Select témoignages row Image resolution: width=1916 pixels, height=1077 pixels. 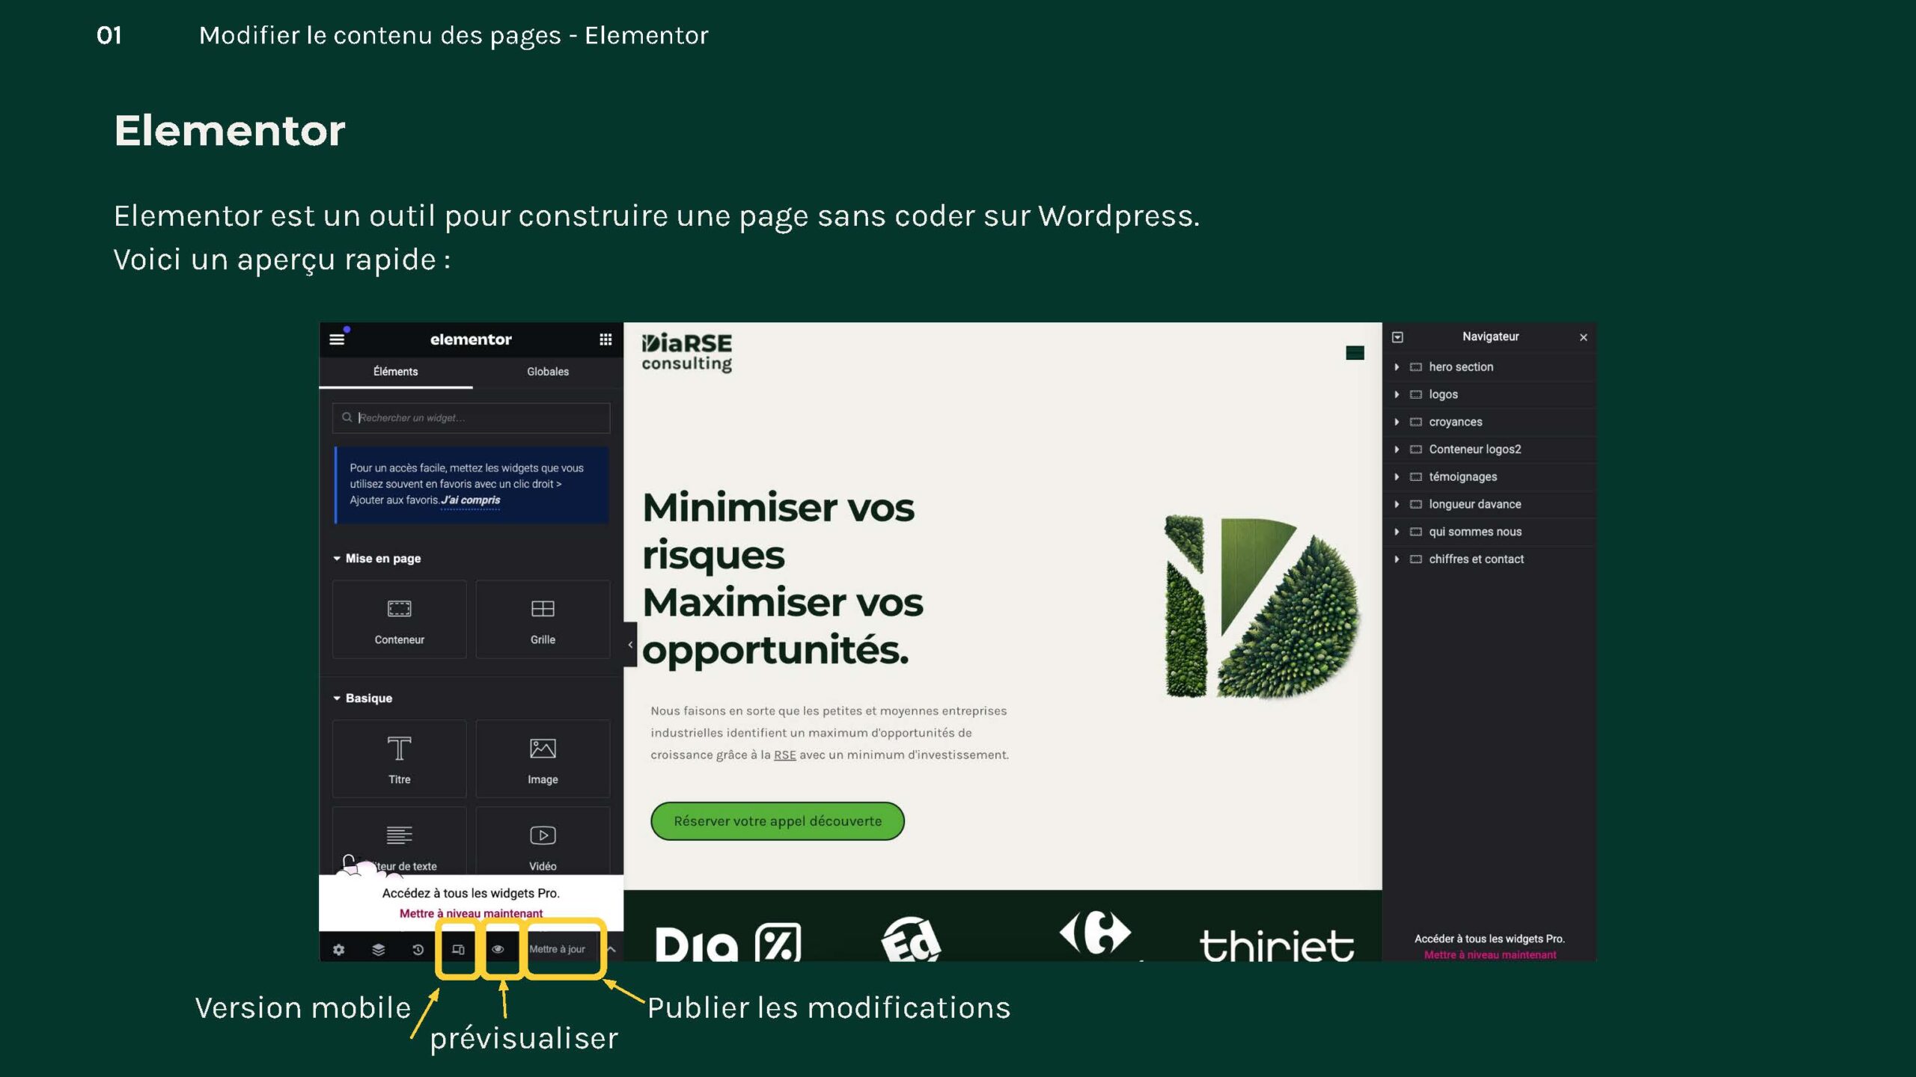pos(1489,476)
